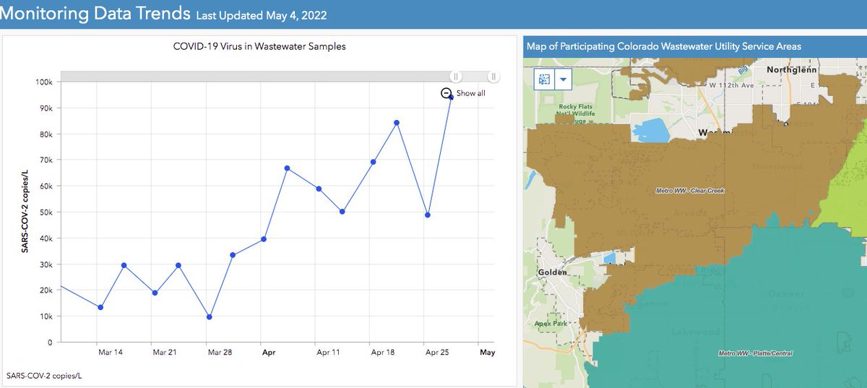Select the highest data point near 95k

(451, 96)
